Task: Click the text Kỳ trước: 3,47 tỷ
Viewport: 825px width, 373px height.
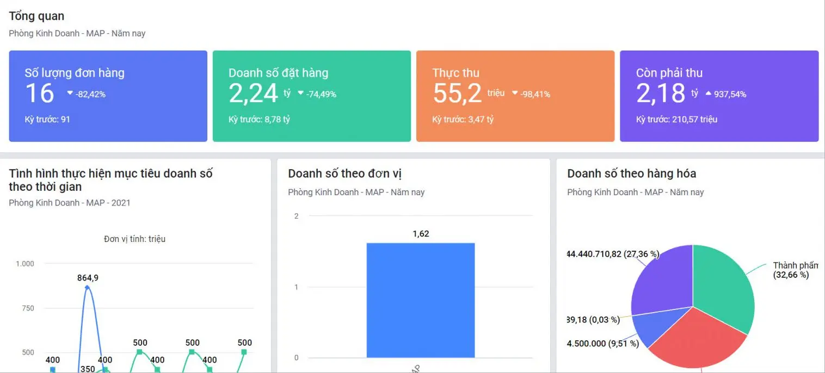Action: [463, 119]
